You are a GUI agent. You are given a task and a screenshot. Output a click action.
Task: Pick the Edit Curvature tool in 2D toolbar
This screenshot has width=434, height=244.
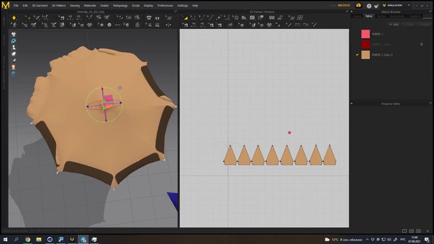pos(201,18)
